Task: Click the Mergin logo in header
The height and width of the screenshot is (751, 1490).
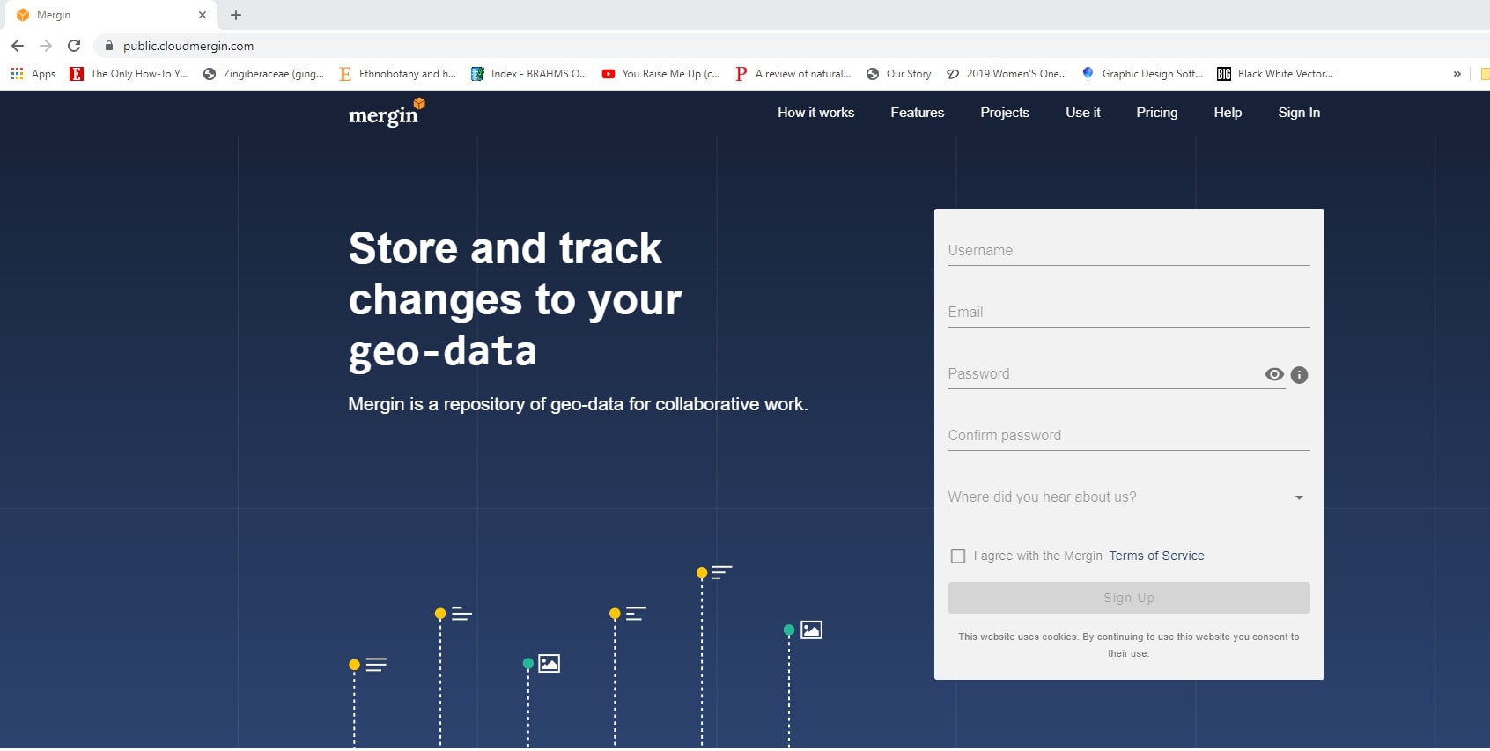Action: click(x=386, y=113)
